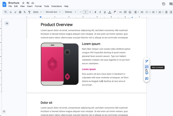
Task: Decrease the paragraph indent
Action: [166, 12]
